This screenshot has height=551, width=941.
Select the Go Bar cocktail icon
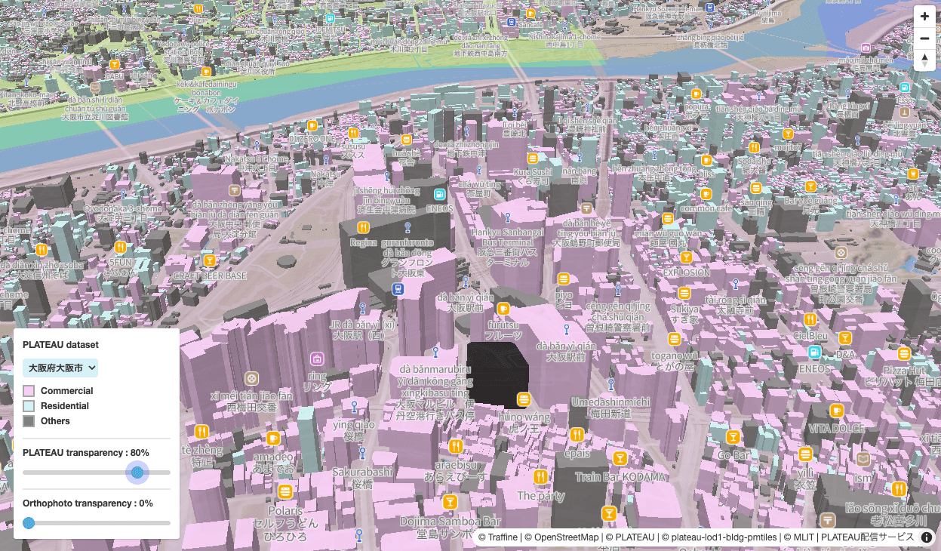click(x=733, y=437)
